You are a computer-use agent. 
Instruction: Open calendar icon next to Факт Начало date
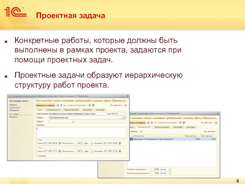coord(60,151)
